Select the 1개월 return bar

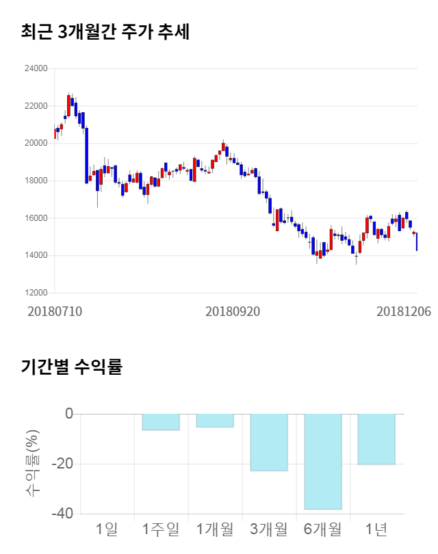pyautogui.click(x=214, y=421)
